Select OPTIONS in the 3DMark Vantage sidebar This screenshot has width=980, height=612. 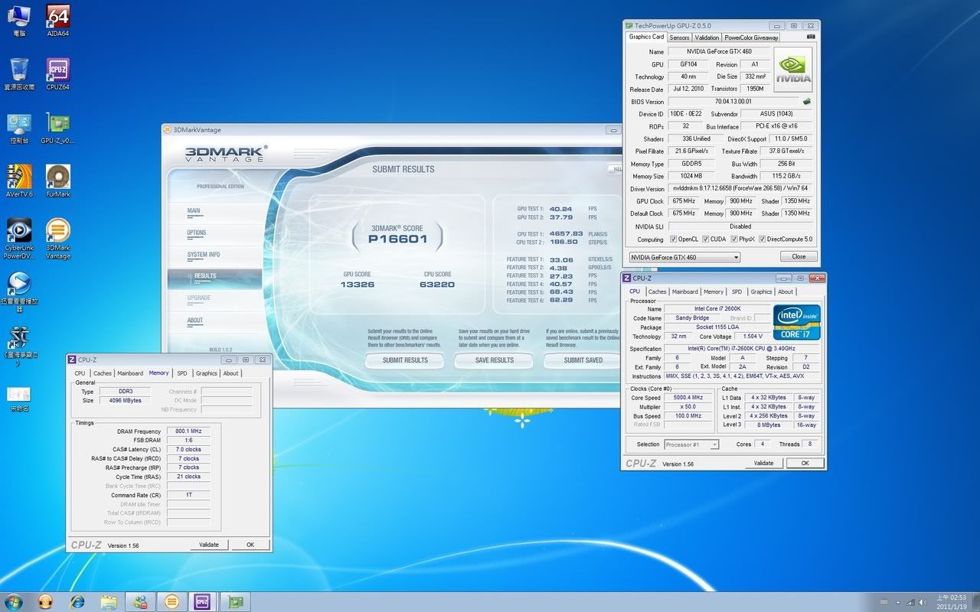tap(214, 233)
